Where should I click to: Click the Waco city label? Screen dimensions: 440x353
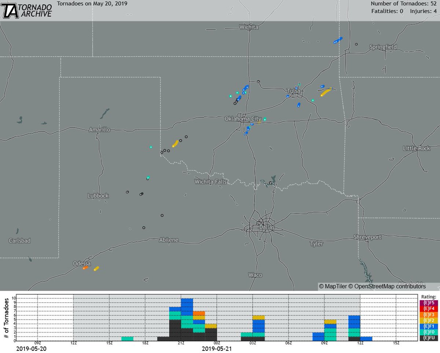[255, 275]
